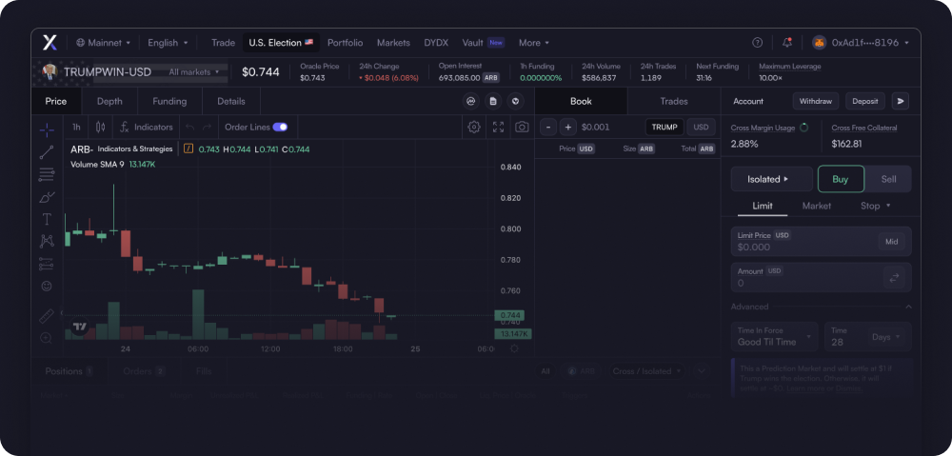Click the send transfer arrow button
The width and height of the screenshot is (952, 456).
(x=900, y=102)
